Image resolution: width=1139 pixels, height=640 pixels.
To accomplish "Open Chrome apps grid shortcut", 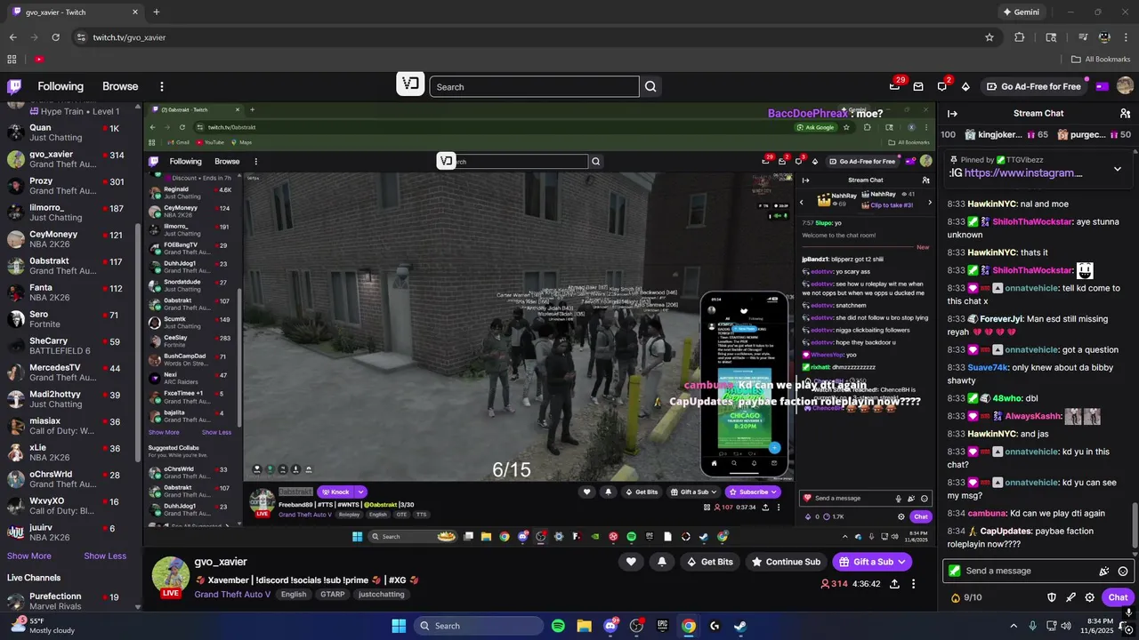I will click(12, 59).
